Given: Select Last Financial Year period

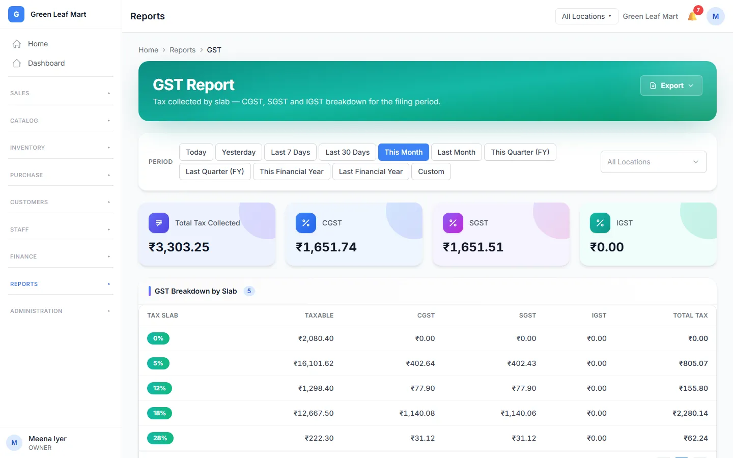Looking at the screenshot, I should (x=371, y=171).
